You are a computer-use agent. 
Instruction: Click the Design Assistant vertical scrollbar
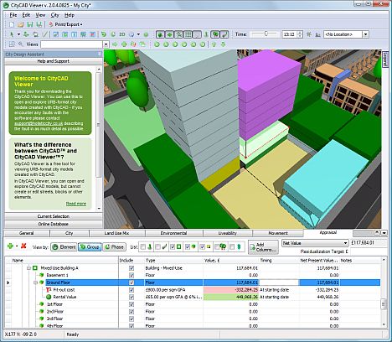(99, 124)
